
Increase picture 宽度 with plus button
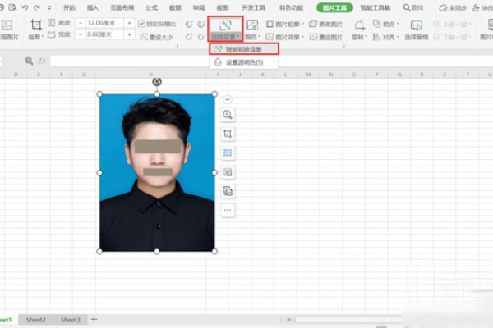pyautogui.click(x=129, y=34)
